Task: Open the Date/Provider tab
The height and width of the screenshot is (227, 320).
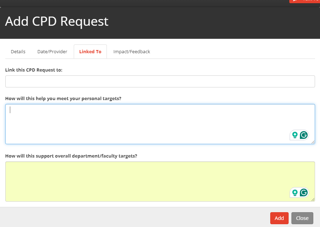Action: point(52,51)
